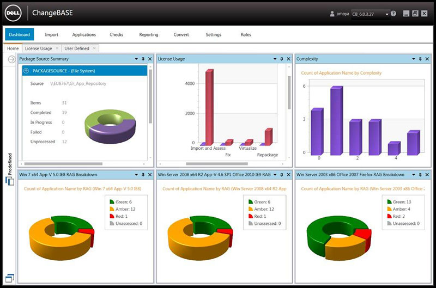Open the Settings menu
Screen dimensions: 436x288
[214, 35]
